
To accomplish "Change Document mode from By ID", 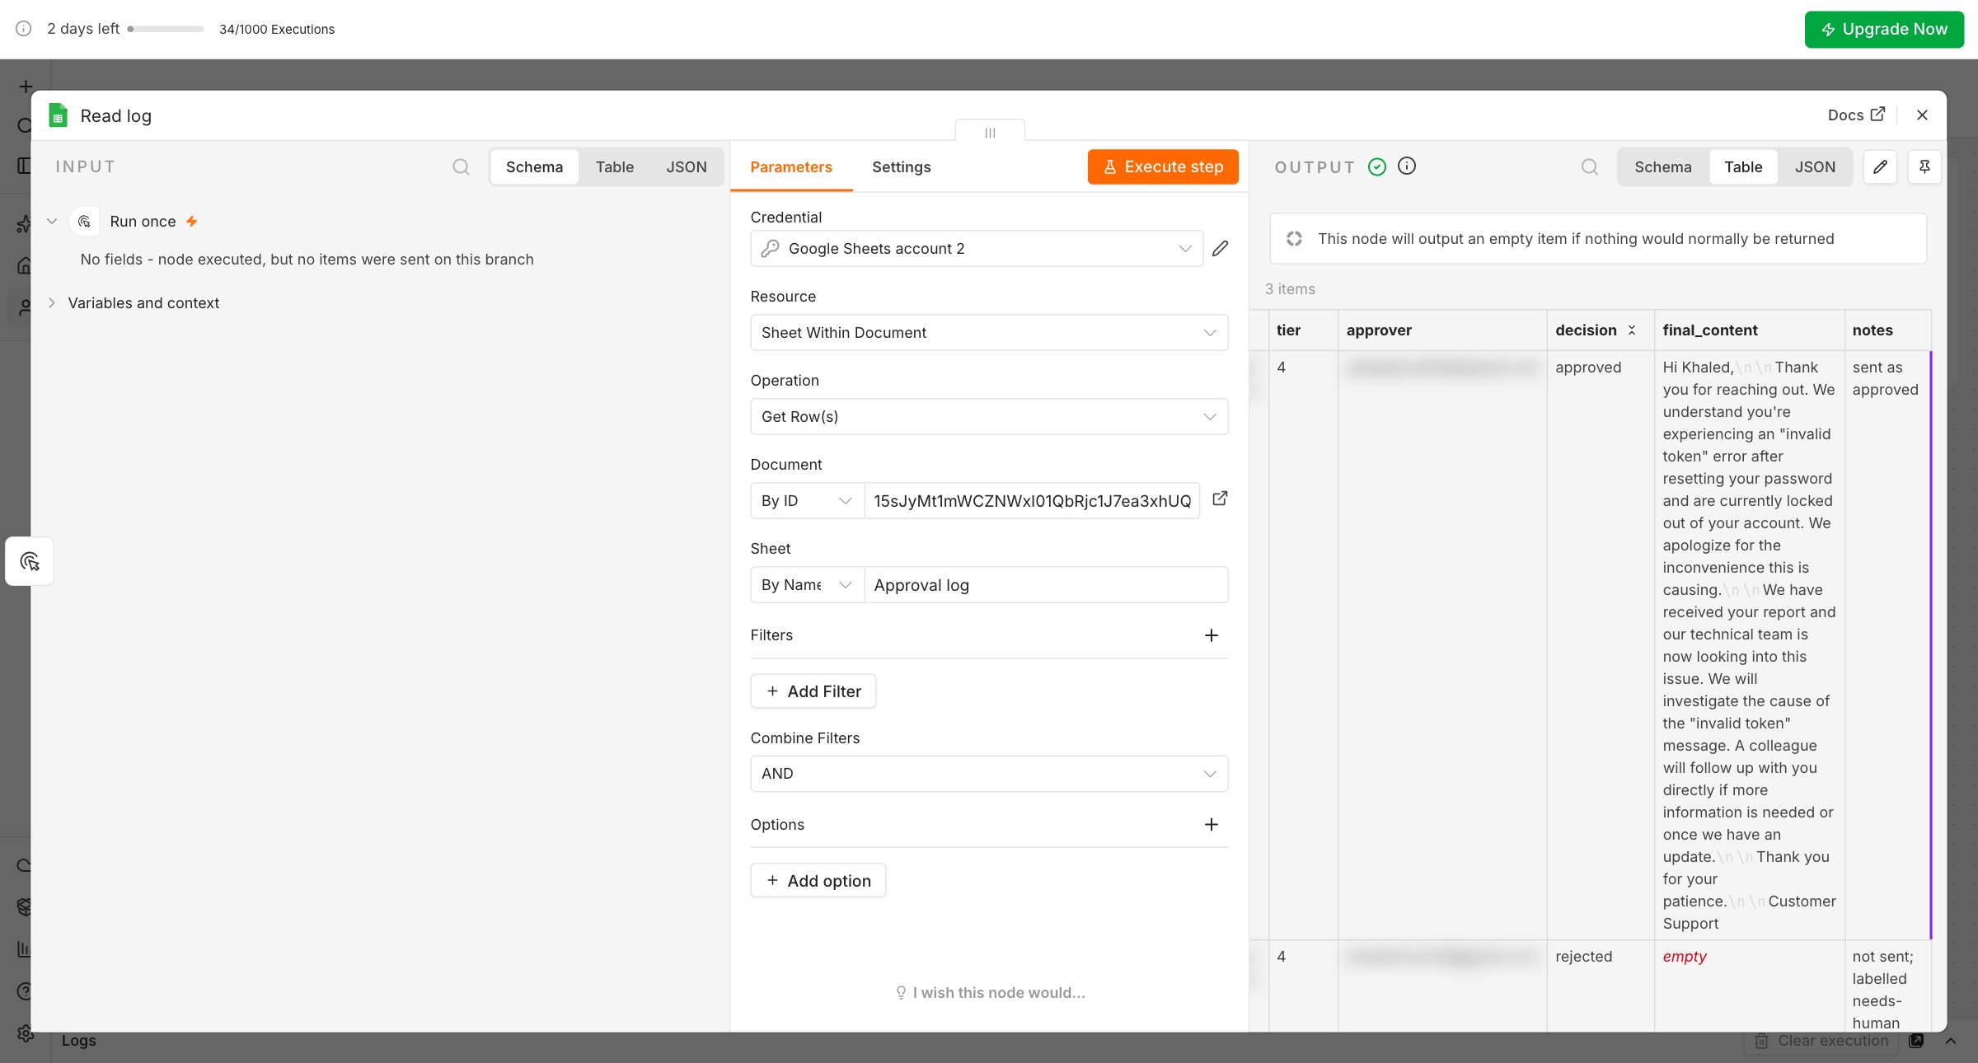I will click(807, 501).
